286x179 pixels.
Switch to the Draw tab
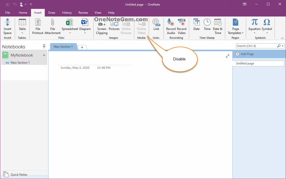click(52, 13)
